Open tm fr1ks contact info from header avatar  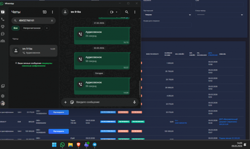tap(65, 12)
